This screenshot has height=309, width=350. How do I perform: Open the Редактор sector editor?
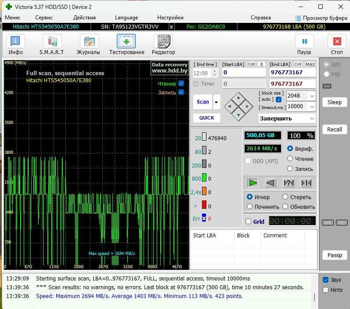[x=164, y=44]
